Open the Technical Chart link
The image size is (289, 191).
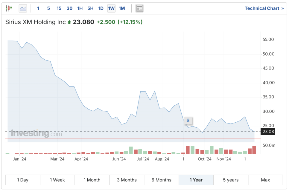(264, 8)
